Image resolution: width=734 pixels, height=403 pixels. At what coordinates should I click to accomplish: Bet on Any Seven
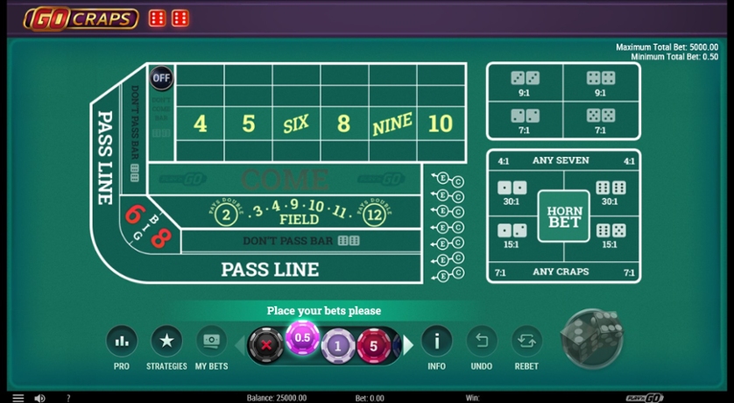561,161
